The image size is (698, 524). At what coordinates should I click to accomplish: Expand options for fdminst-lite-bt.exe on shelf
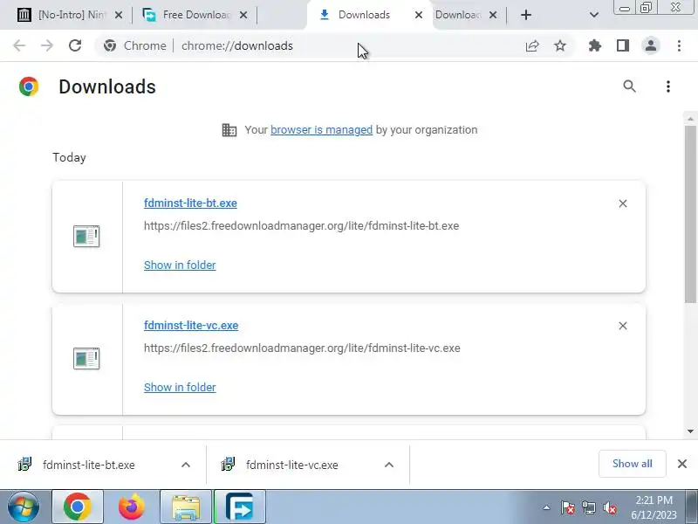(x=186, y=465)
